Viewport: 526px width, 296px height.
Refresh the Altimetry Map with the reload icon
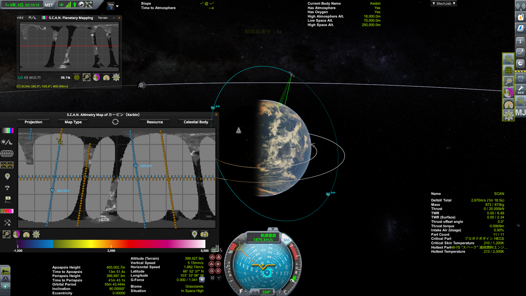click(x=115, y=122)
